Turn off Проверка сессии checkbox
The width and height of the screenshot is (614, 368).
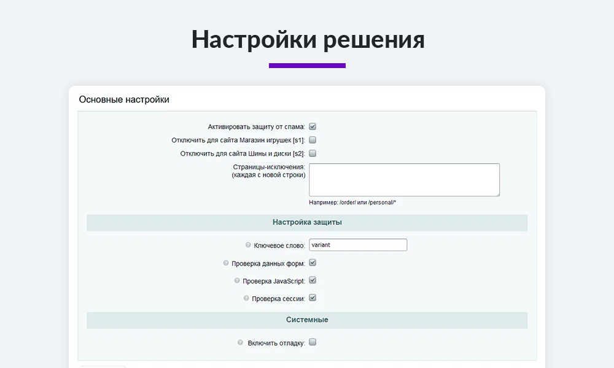(x=313, y=298)
